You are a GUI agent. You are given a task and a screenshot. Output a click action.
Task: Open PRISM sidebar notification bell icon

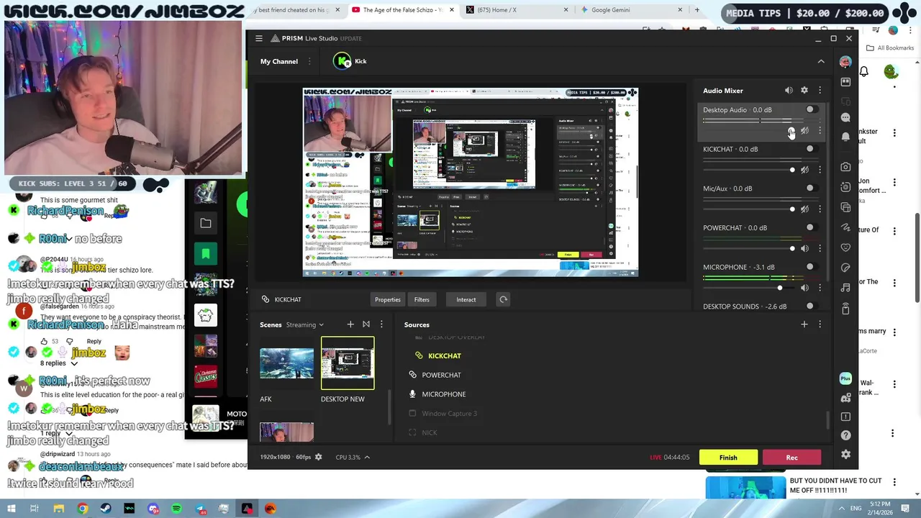(845, 137)
